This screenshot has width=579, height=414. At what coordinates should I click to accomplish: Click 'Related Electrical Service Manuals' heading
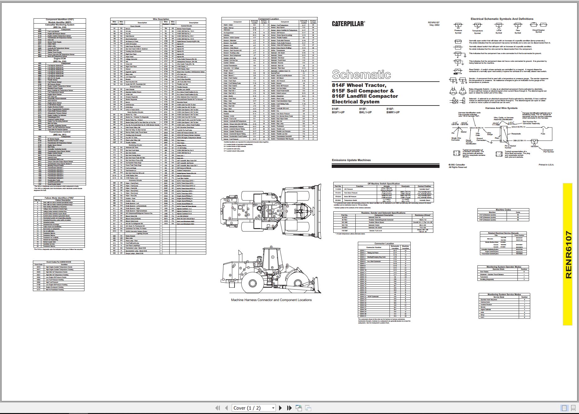point(503,233)
